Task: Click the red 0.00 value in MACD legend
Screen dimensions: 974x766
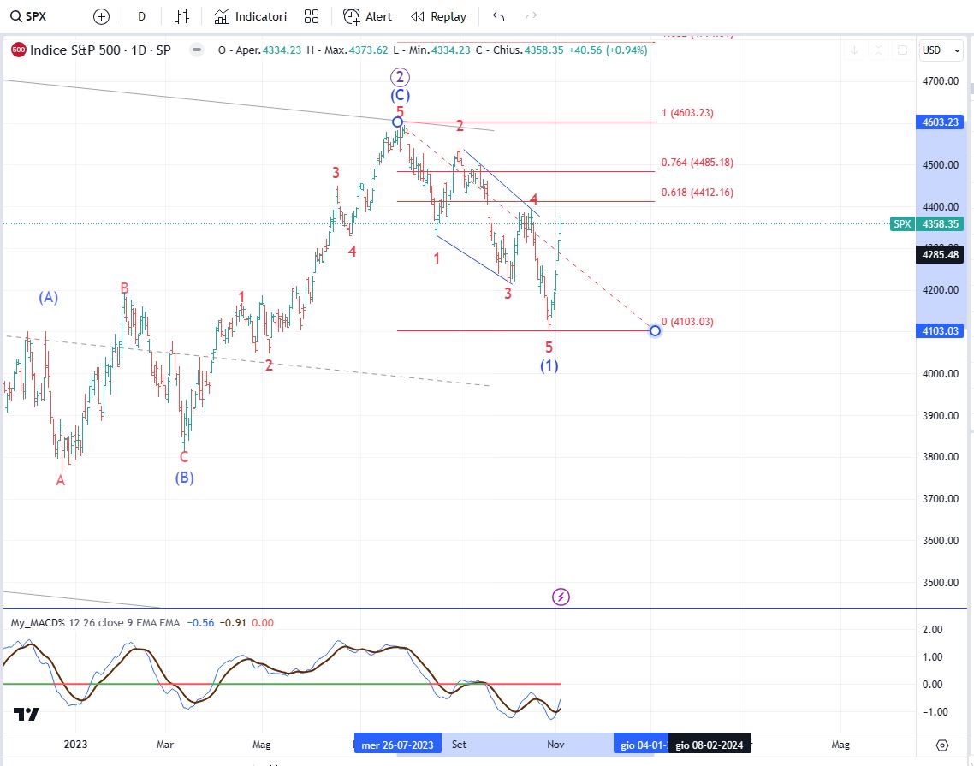Action: [x=263, y=623]
